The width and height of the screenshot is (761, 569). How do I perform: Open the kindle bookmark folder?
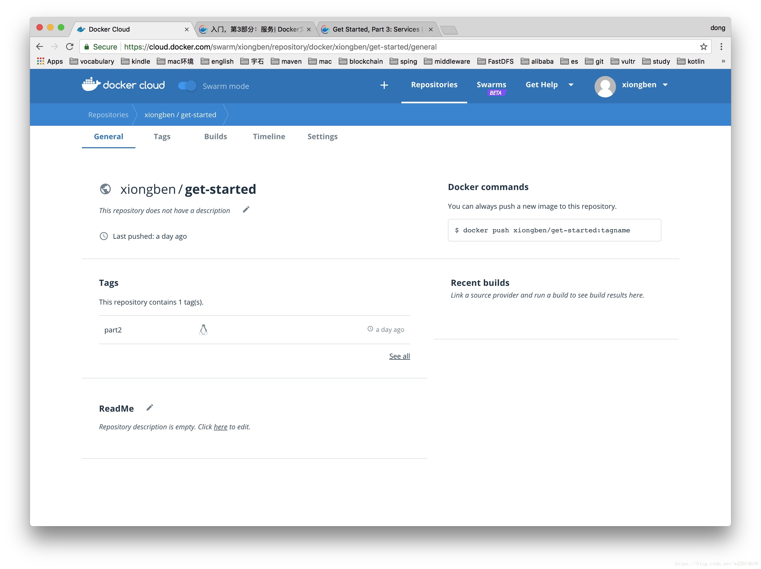pyautogui.click(x=136, y=61)
